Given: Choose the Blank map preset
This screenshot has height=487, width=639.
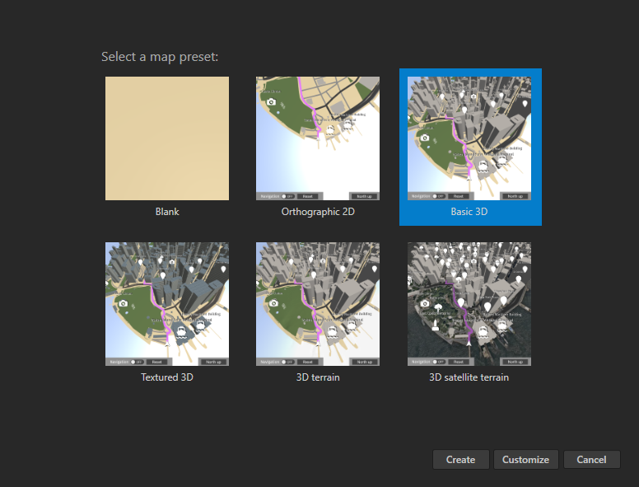Looking at the screenshot, I should 167,138.
